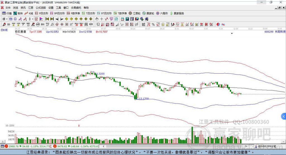Open the 浏览 menu
Viewport: 286px width, 155px height.
[16, 8]
